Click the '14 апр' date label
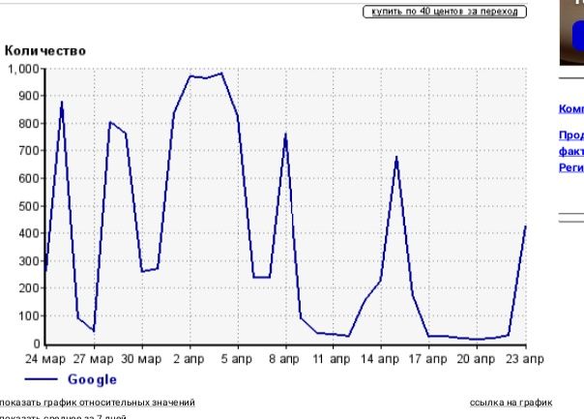584x419 pixels. coord(380,359)
